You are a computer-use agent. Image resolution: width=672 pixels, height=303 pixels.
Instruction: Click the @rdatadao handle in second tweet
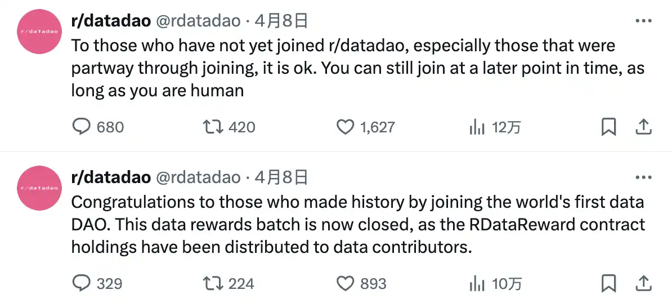[x=198, y=178]
